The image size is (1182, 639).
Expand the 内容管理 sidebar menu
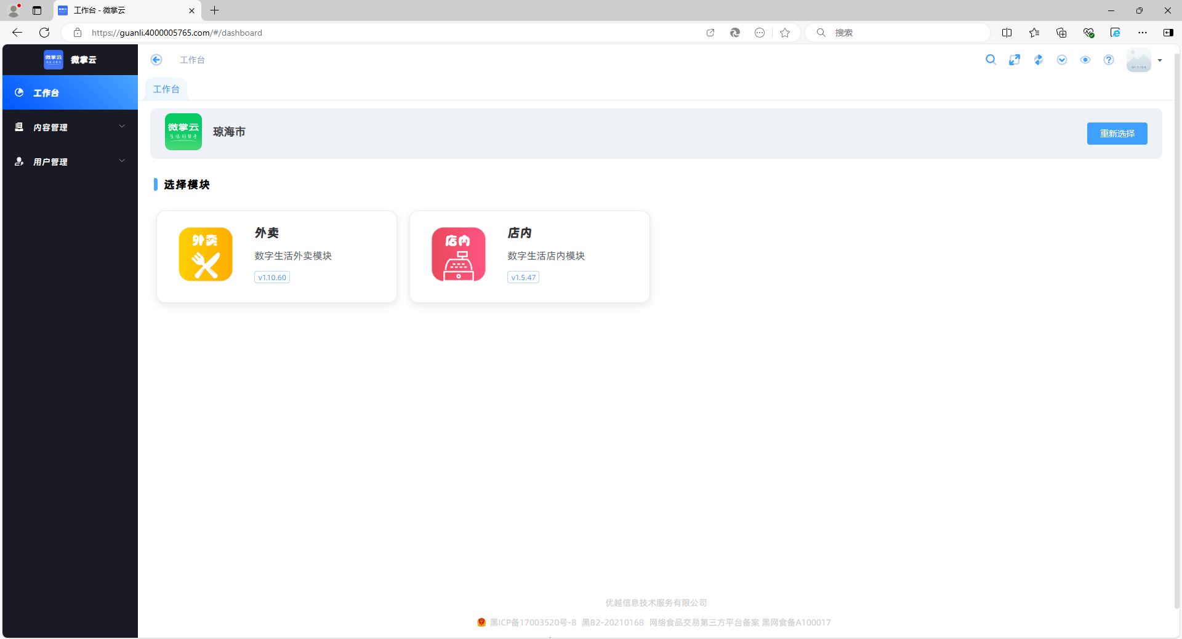(x=70, y=127)
